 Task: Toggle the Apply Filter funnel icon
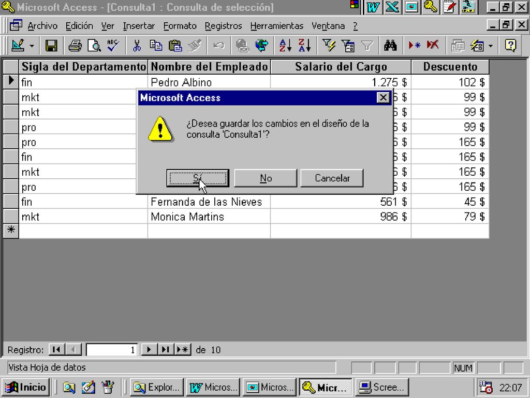click(367, 46)
